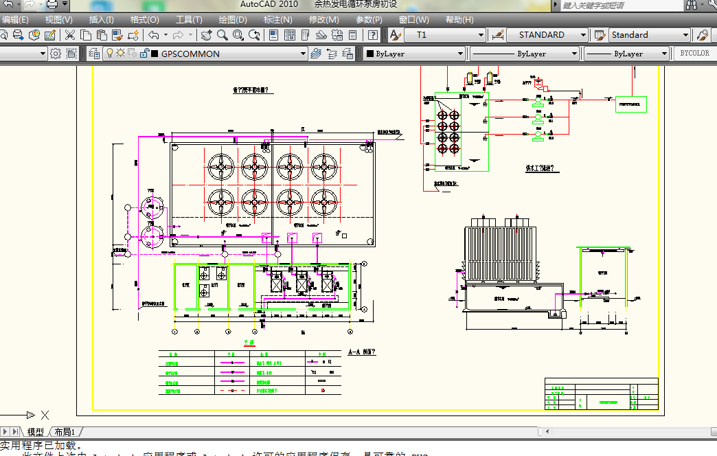Open the 绘图(D) menu
This screenshot has width=717, height=456.
(x=232, y=20)
